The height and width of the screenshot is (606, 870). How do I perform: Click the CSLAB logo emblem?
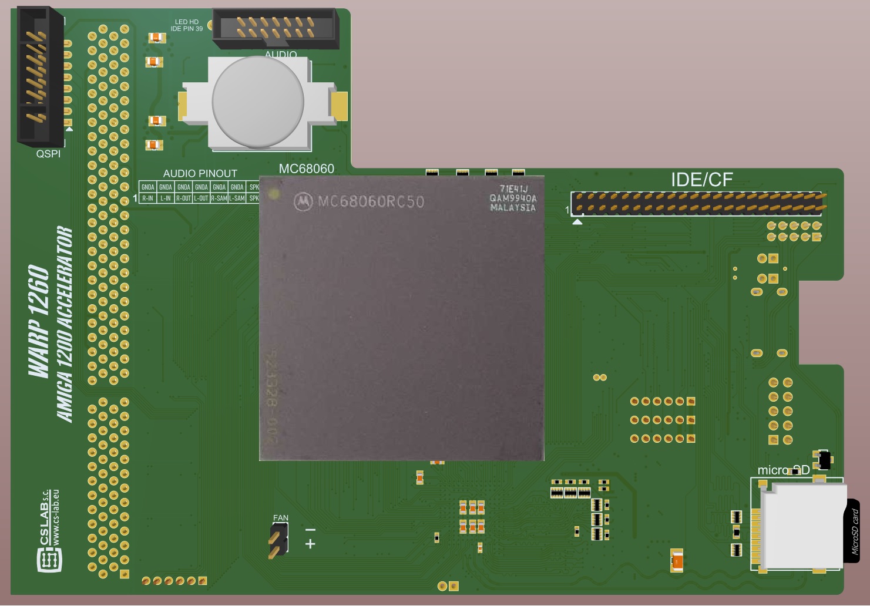point(49,560)
